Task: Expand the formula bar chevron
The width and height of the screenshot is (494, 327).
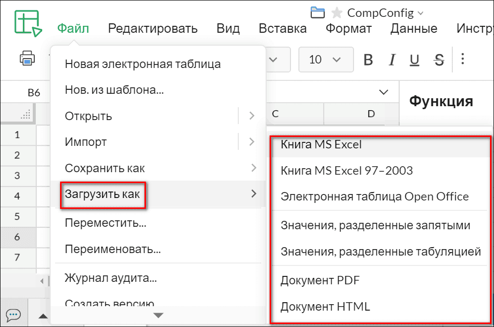Action: 383,92
